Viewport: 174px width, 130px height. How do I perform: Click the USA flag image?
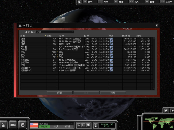[x=34, y=125]
